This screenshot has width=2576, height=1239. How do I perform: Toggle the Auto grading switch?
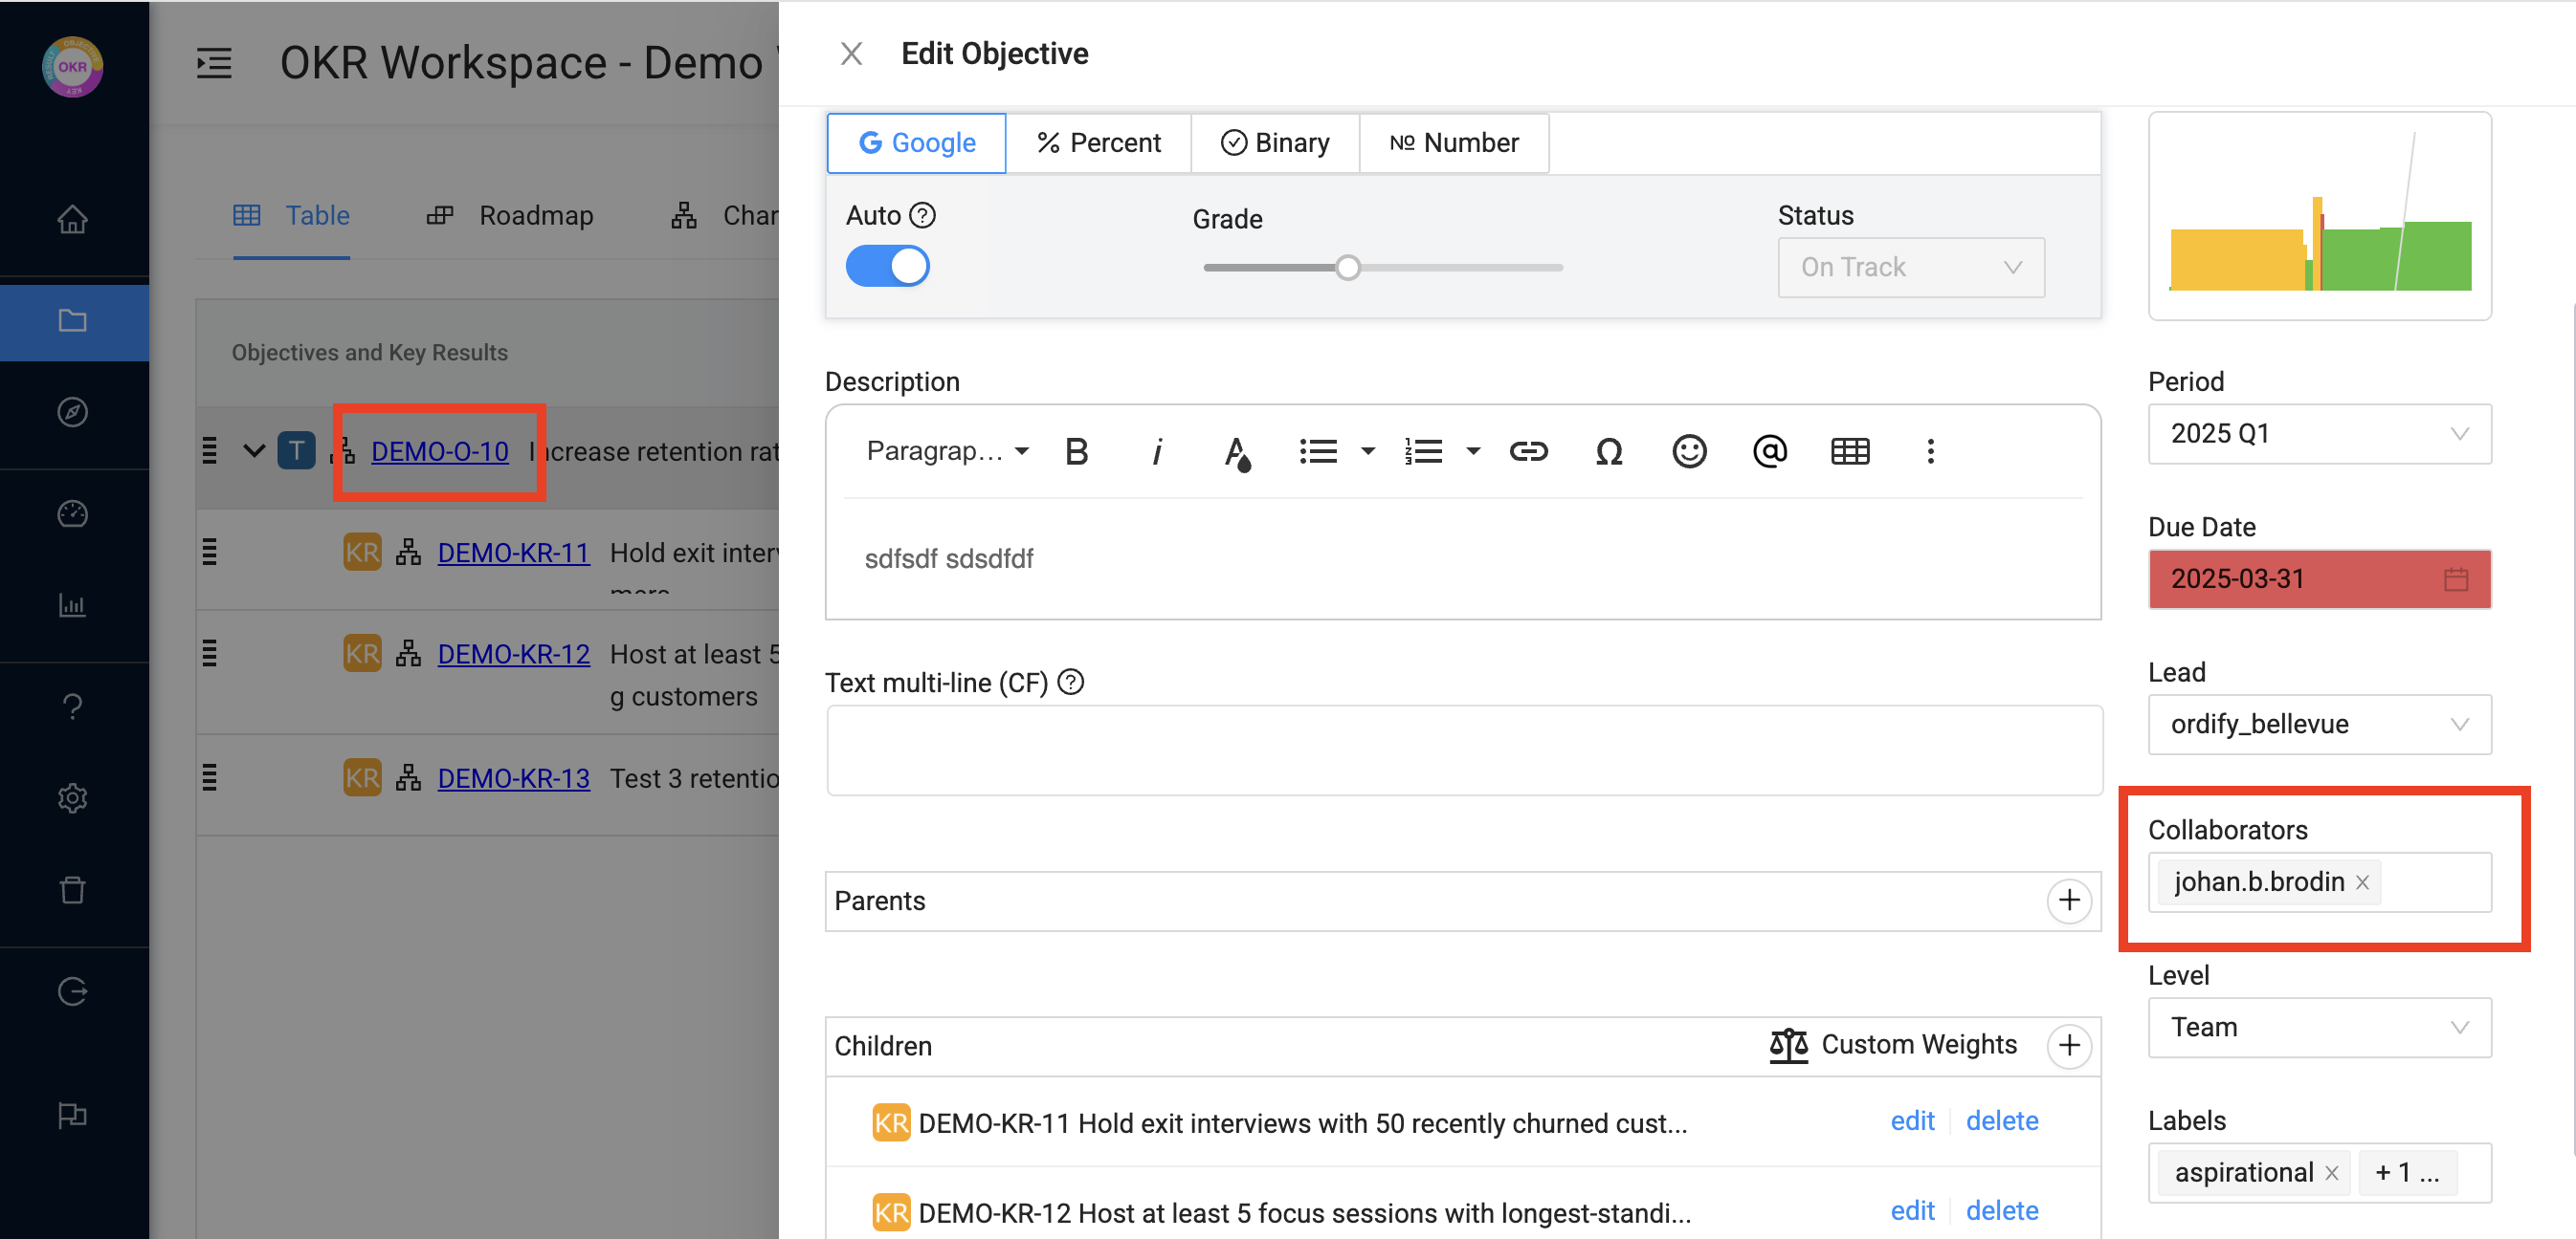tap(887, 267)
